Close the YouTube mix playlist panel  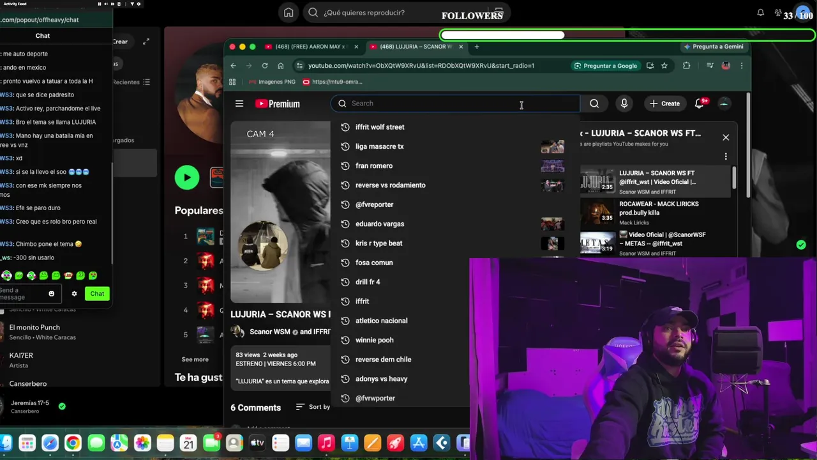click(x=726, y=137)
